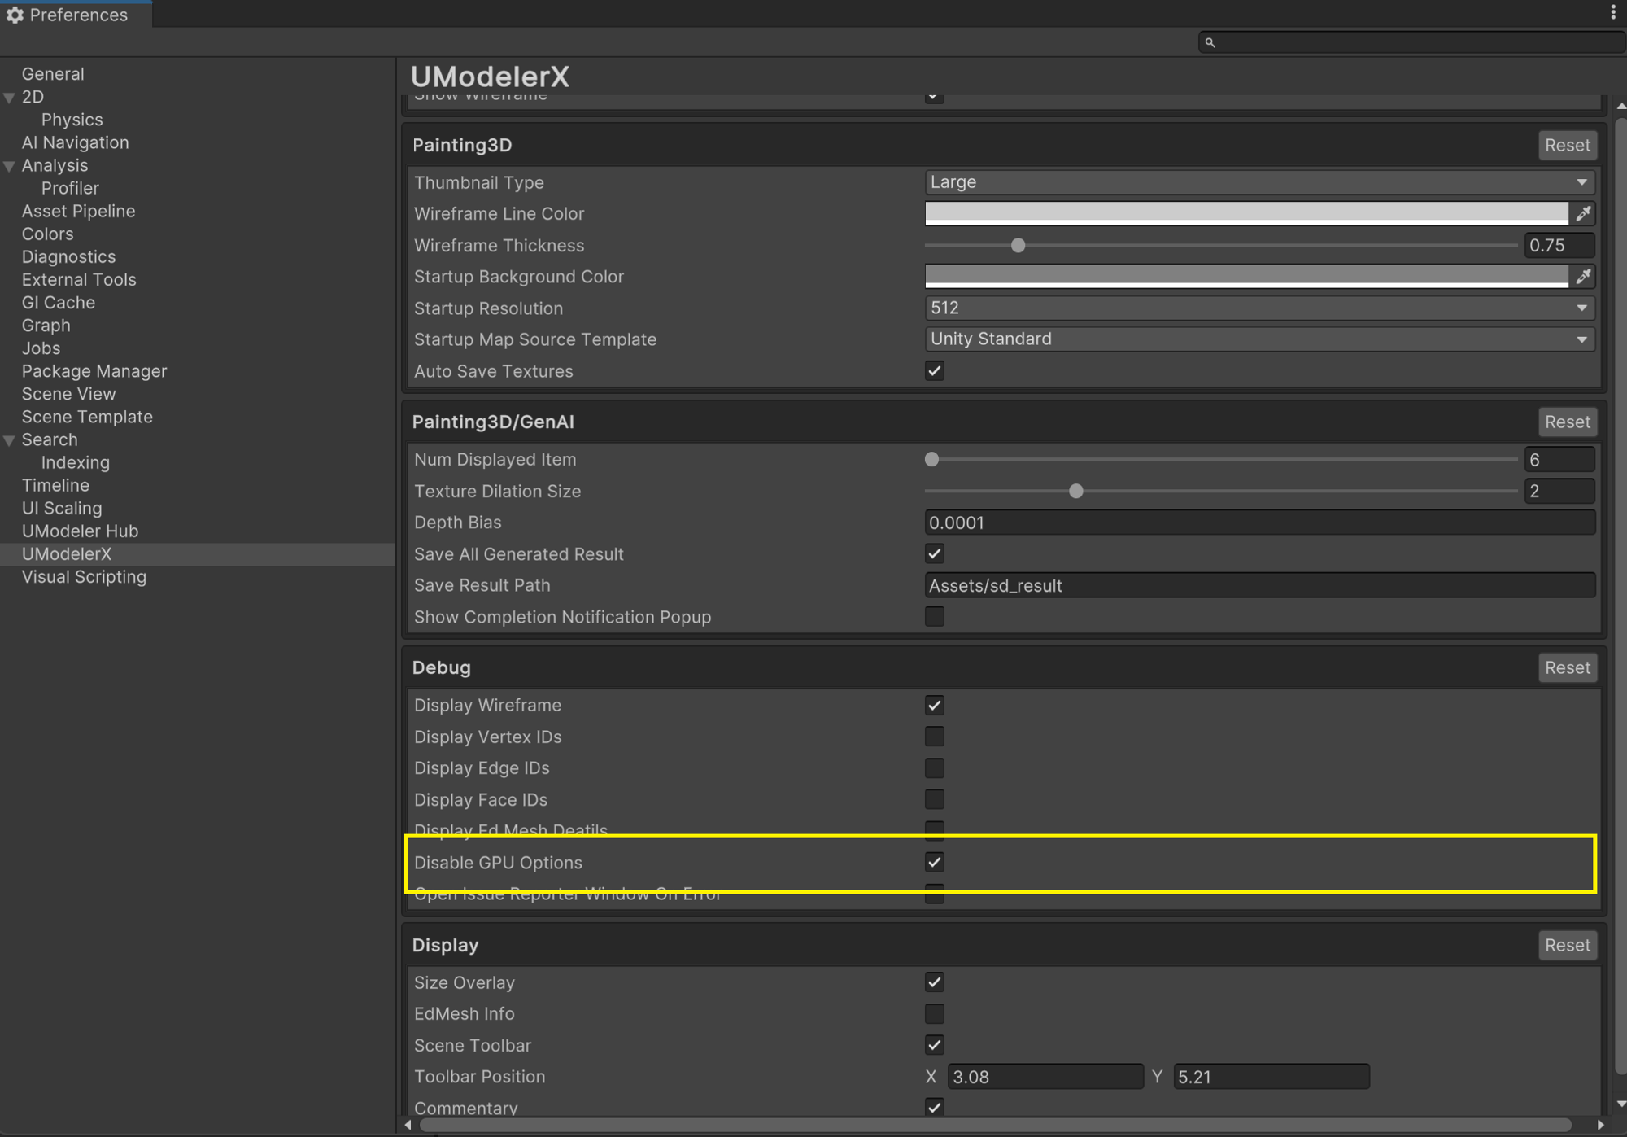Open the Preferences window kebab menu
1627x1137 pixels.
1613,12
